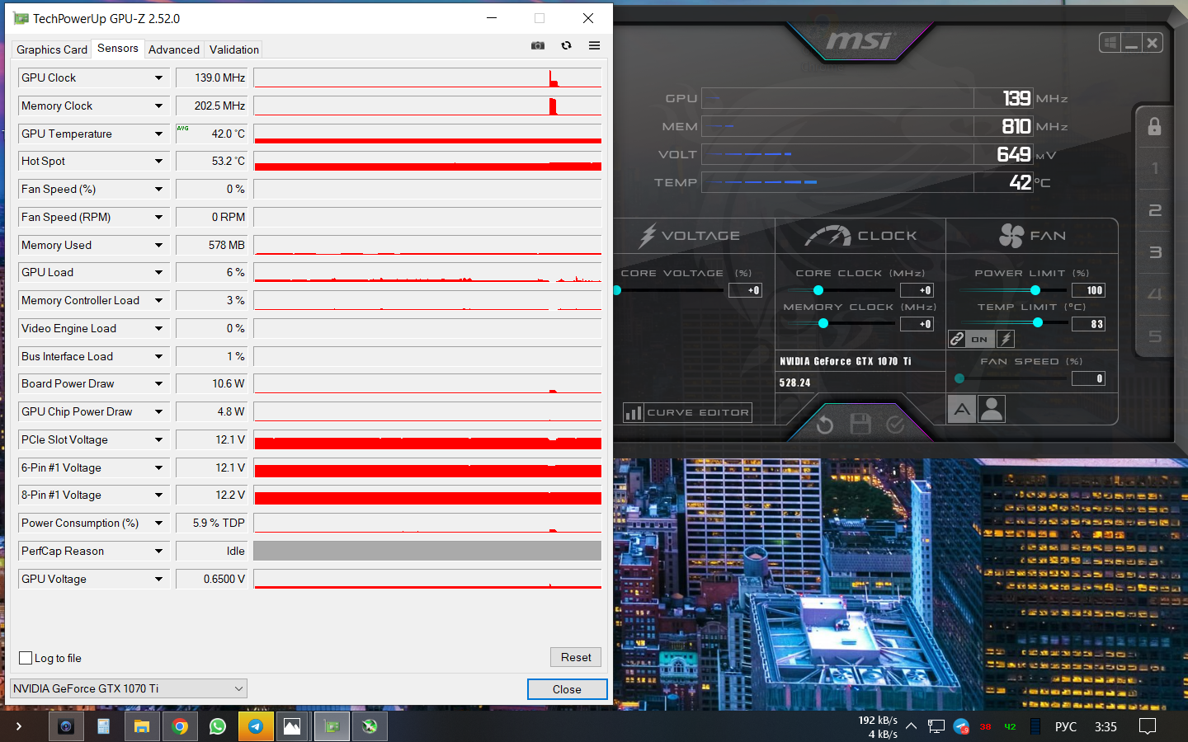Open the Fan Speed (RPM) sensor dropdown
The height and width of the screenshot is (742, 1188).
tap(158, 217)
